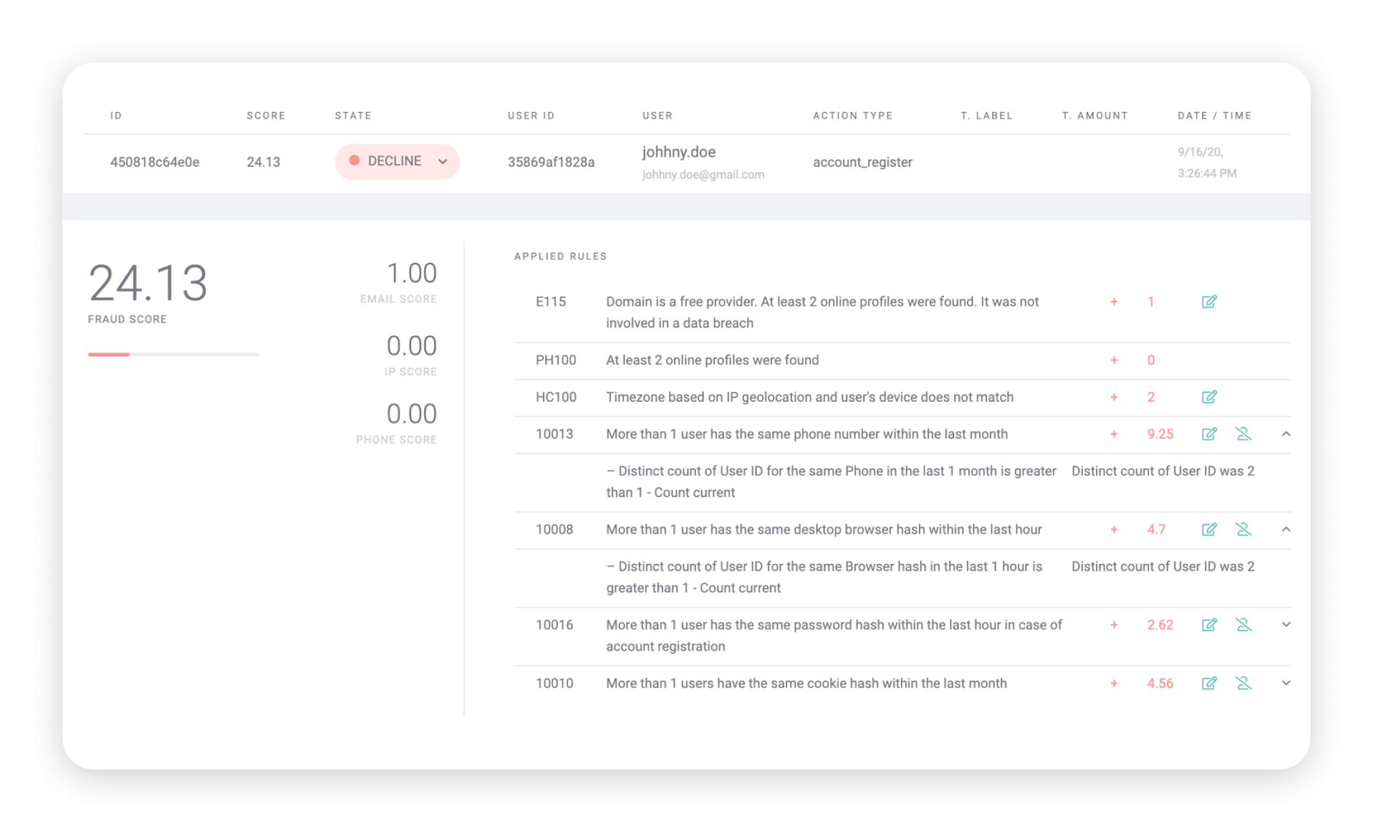This screenshot has height=833, width=1373.
Task: Edit rule 10013 with pencil icon
Action: [x=1209, y=434]
